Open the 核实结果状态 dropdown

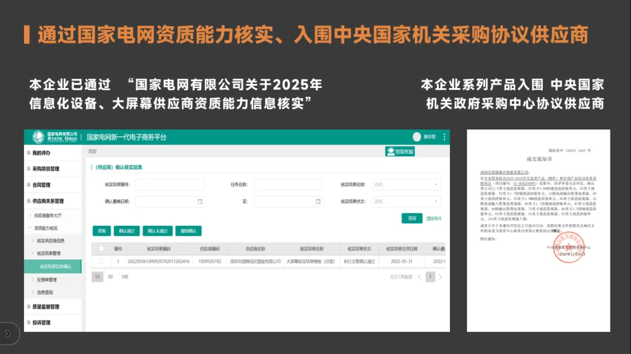click(406, 201)
